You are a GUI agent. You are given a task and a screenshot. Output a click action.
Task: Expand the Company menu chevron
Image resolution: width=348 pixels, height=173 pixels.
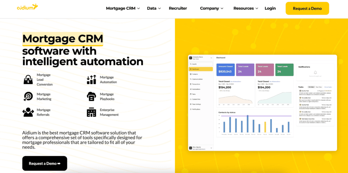point(222,9)
